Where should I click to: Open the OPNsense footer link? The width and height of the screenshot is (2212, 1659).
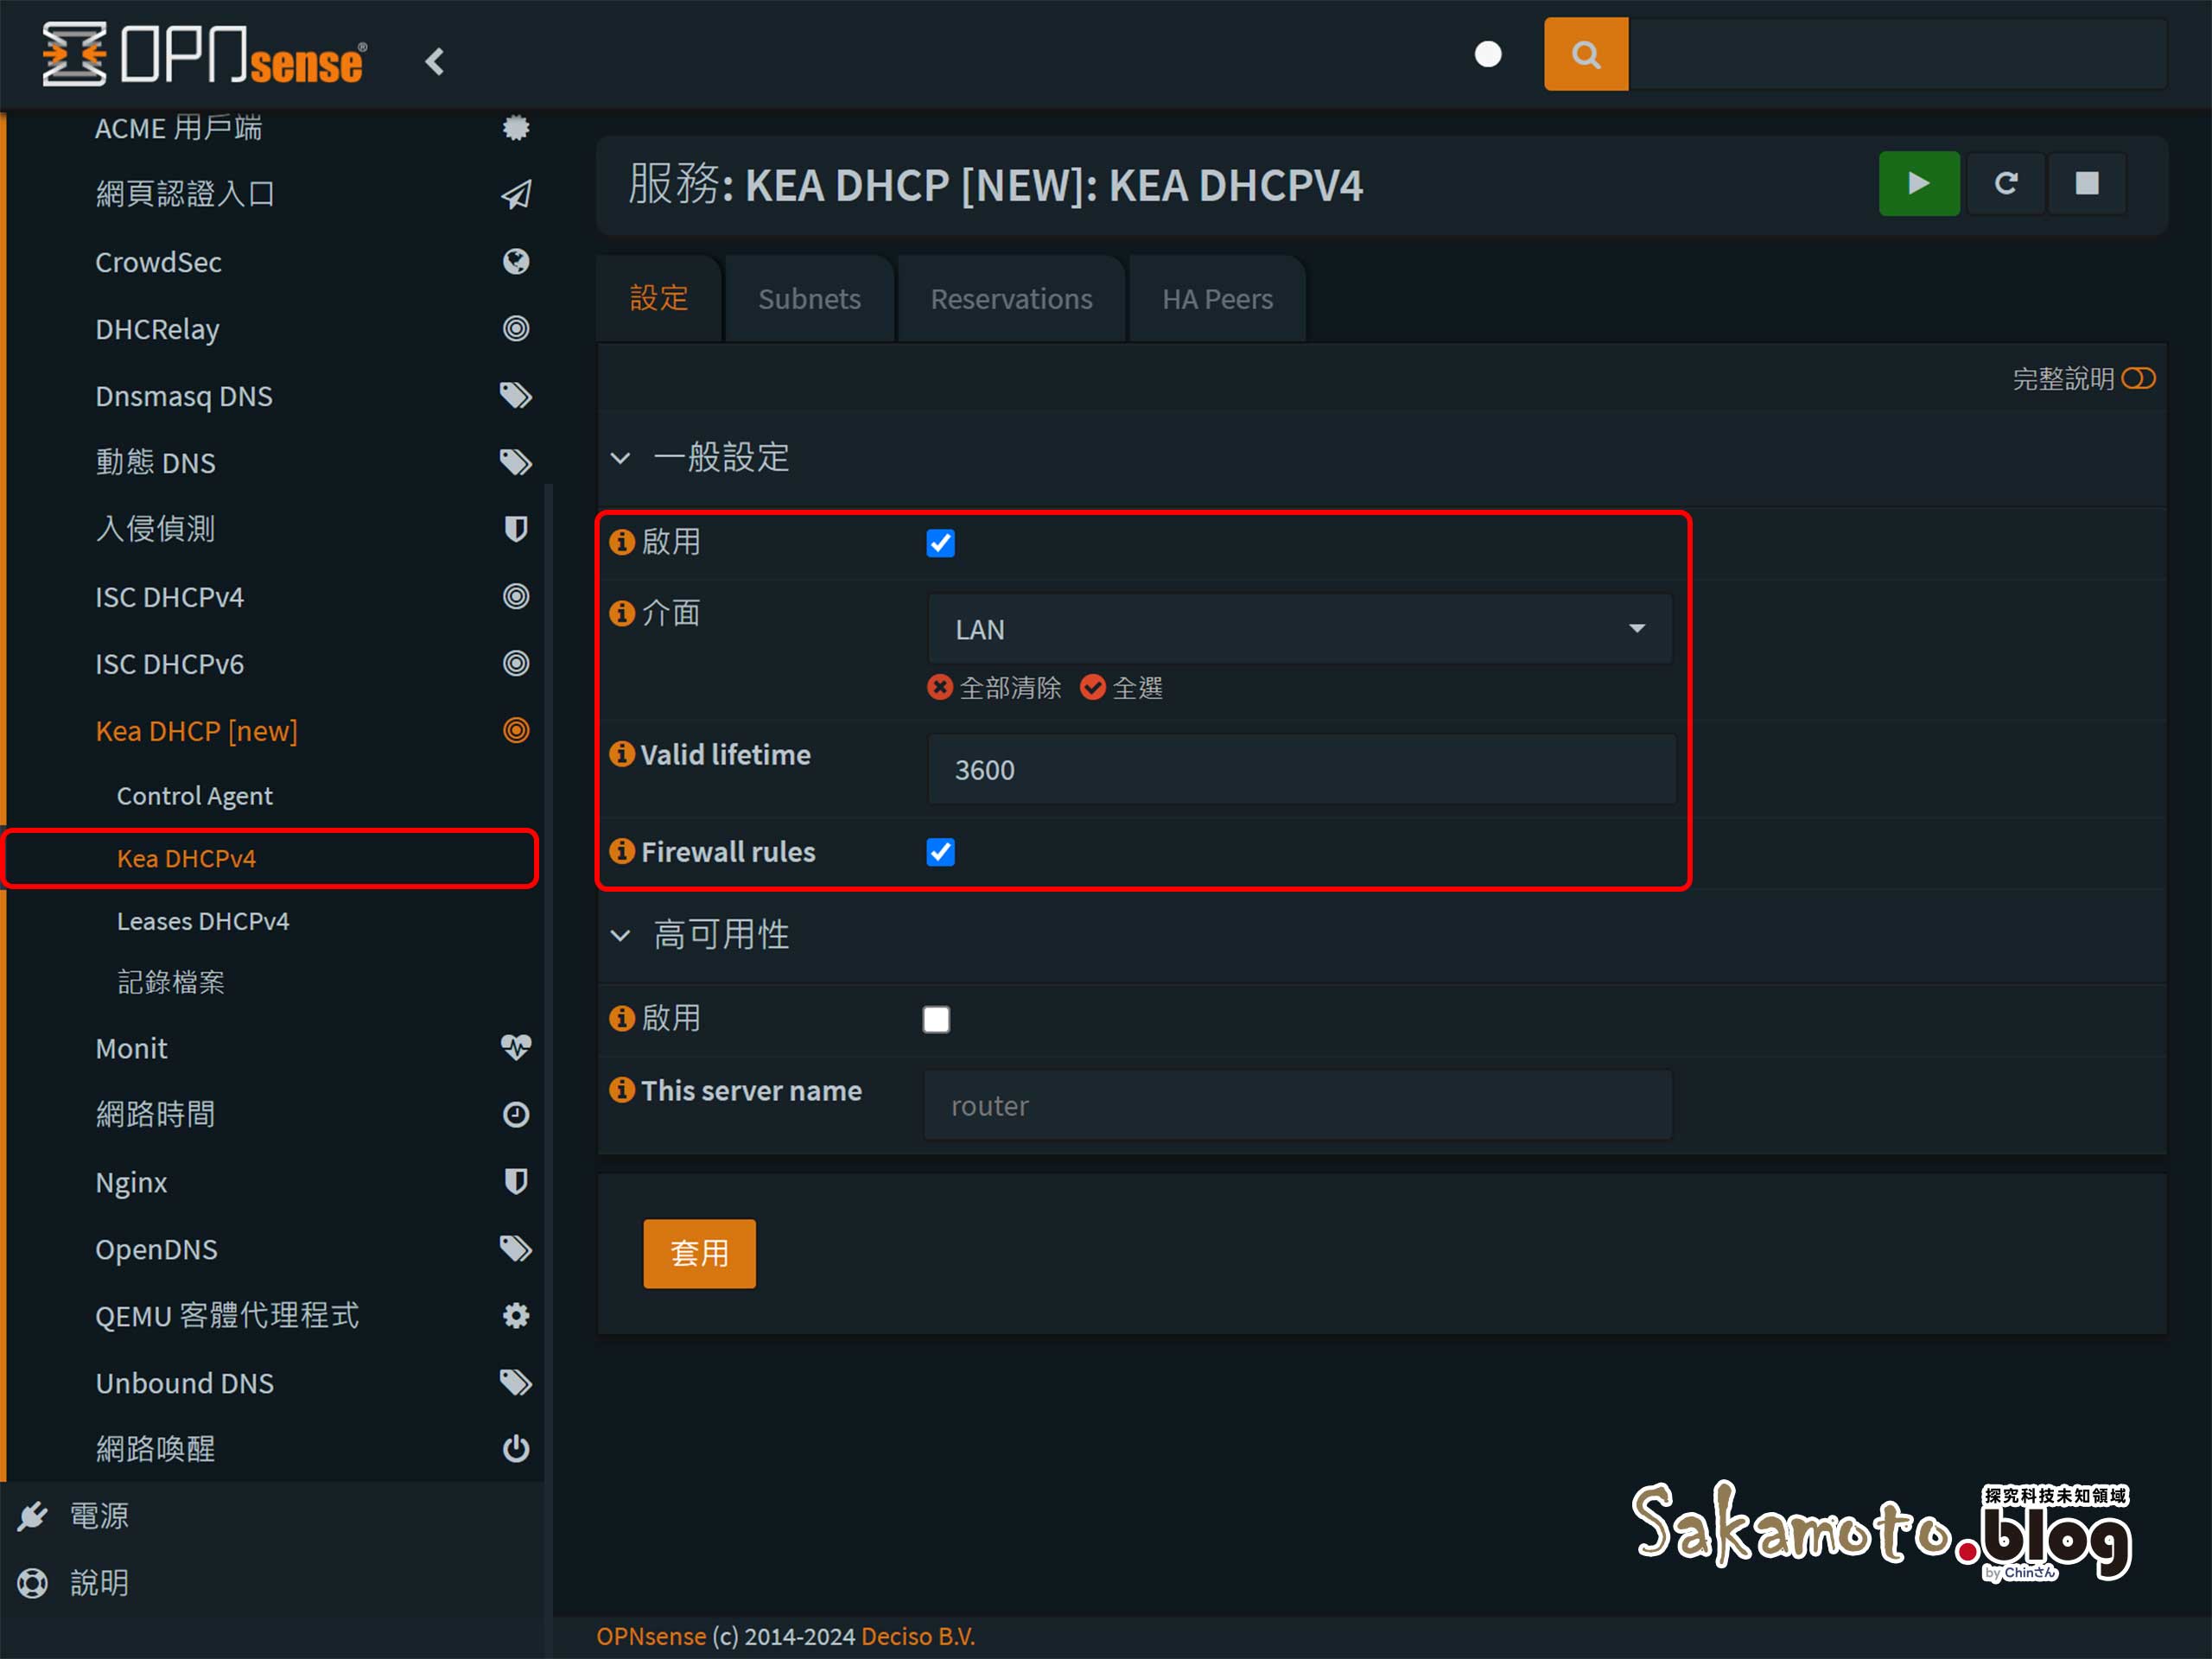pos(651,1636)
